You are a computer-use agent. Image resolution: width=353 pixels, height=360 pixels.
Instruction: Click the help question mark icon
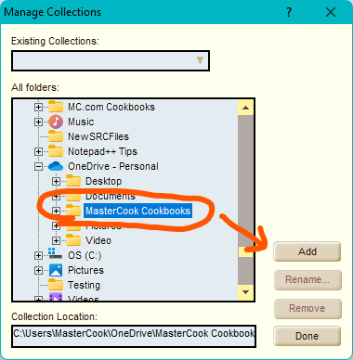(x=289, y=12)
